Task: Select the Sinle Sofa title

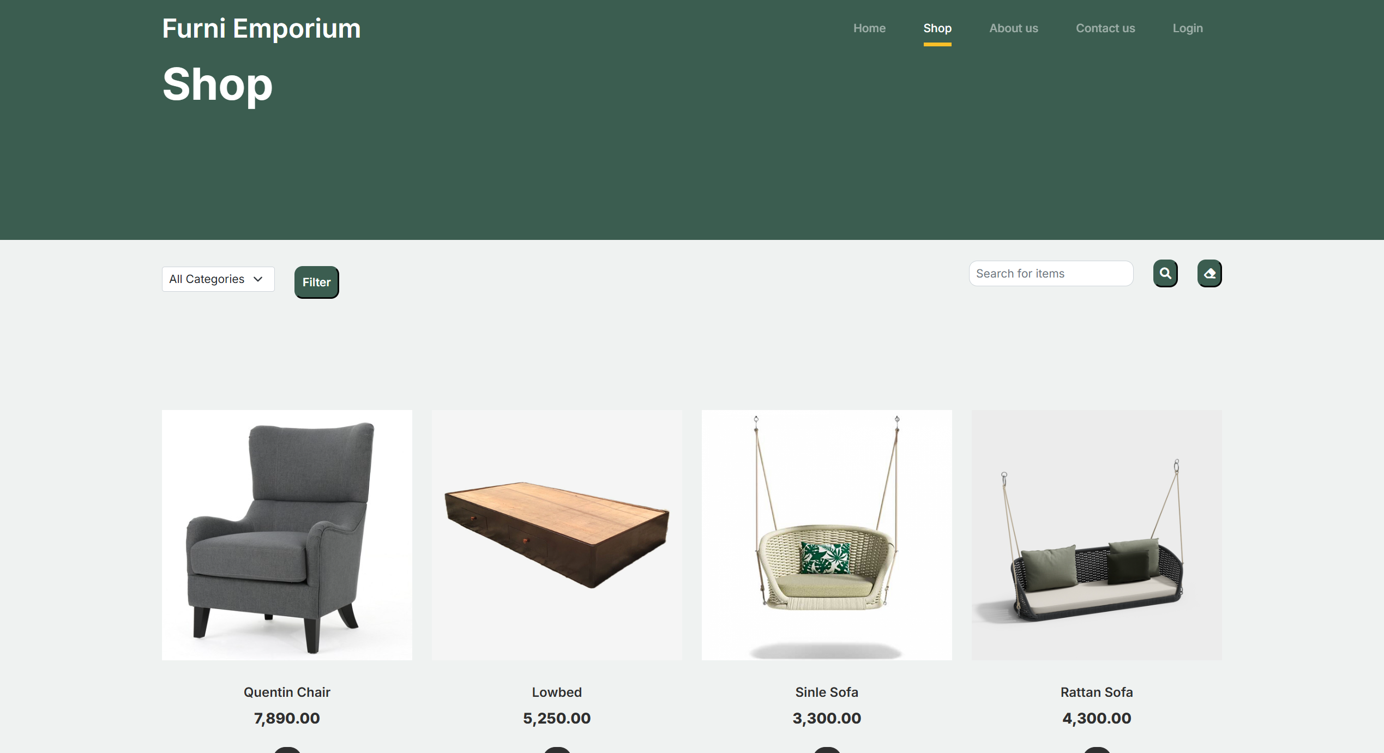Action: [x=827, y=692]
